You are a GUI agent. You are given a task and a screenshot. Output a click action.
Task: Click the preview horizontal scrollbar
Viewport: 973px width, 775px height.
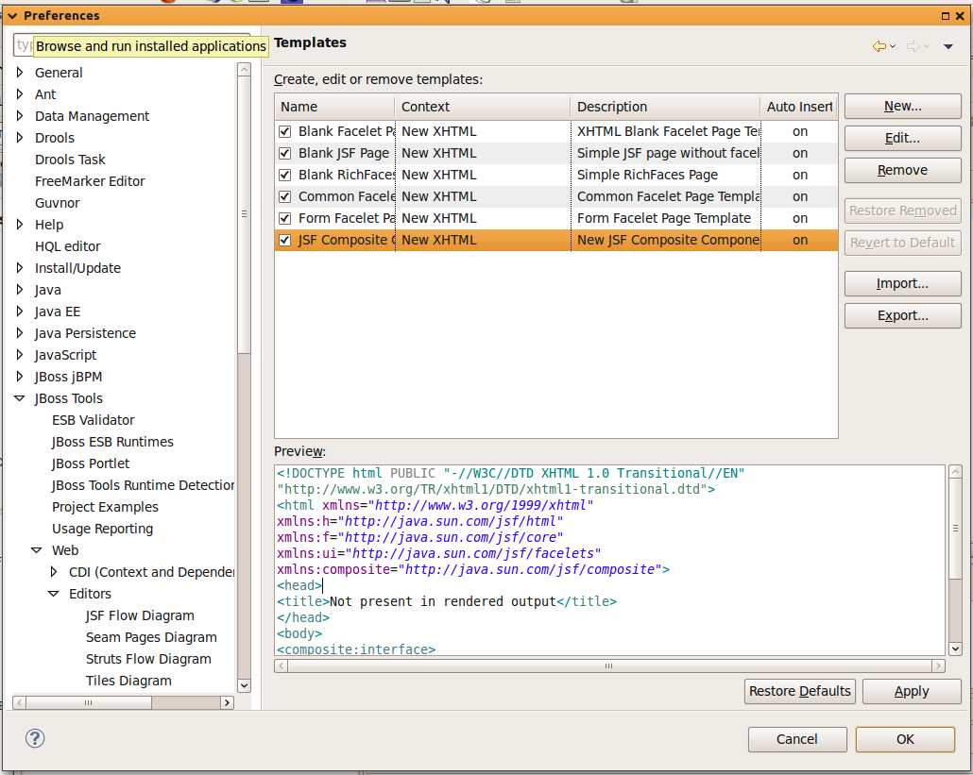(609, 665)
